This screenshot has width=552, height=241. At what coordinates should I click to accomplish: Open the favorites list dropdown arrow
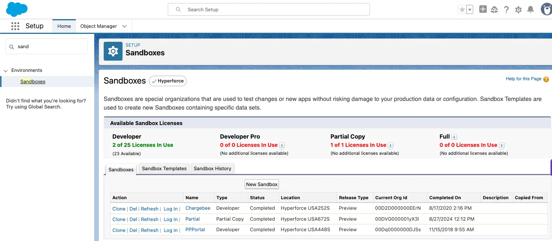469,9
